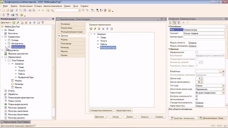The image size is (228, 128).
Task: Select Контрагенты in the configuration tree
Action: coord(17,43)
